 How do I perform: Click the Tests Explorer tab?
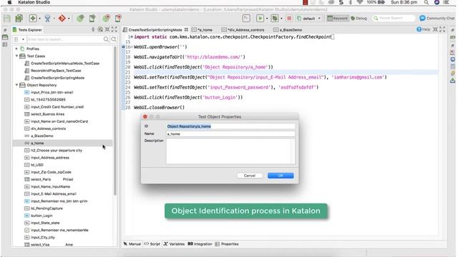coord(27,30)
